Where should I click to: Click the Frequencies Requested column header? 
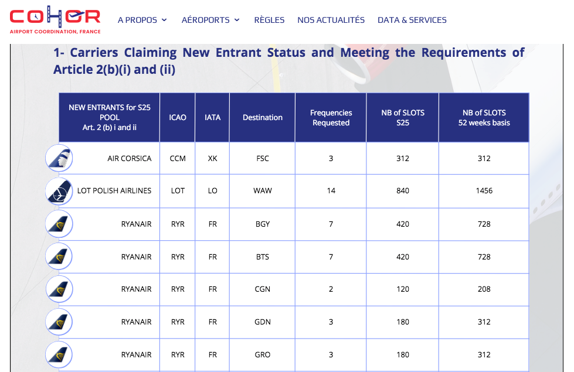[x=331, y=118]
